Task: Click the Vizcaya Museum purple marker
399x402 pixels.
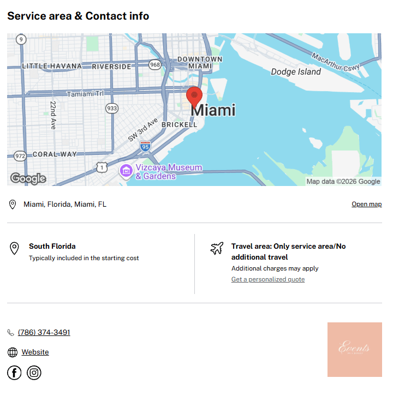Action: pos(126,171)
